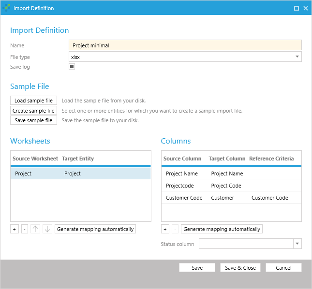Cancel the import definition dialog
The height and width of the screenshot is (289, 312).
[283, 268]
